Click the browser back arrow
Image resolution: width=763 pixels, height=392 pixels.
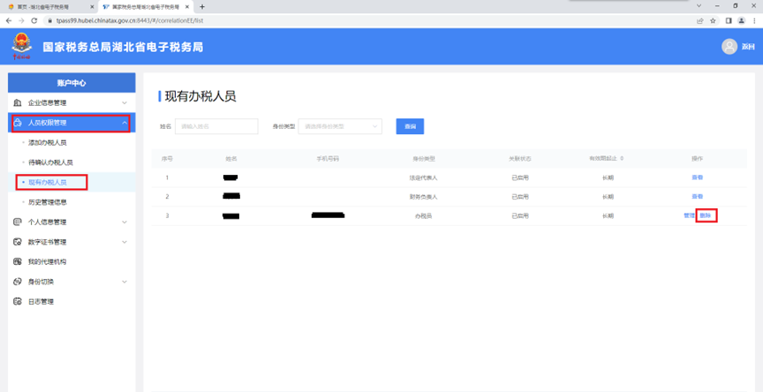(x=9, y=21)
